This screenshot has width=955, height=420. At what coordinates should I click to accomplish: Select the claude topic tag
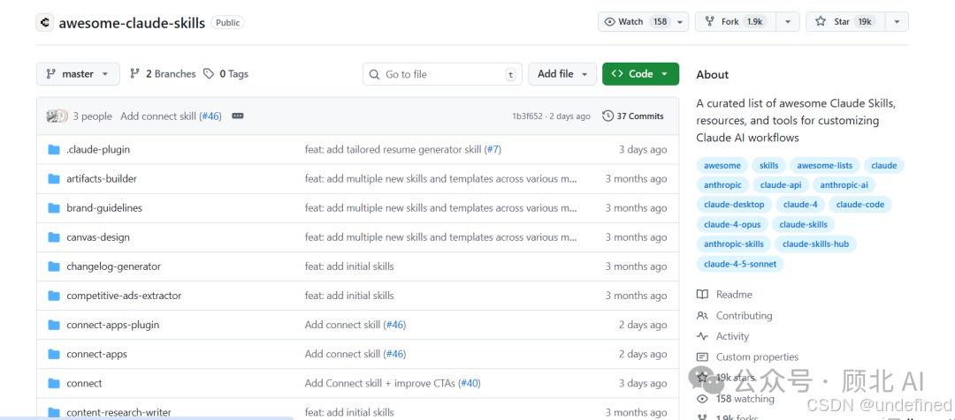[x=883, y=165]
